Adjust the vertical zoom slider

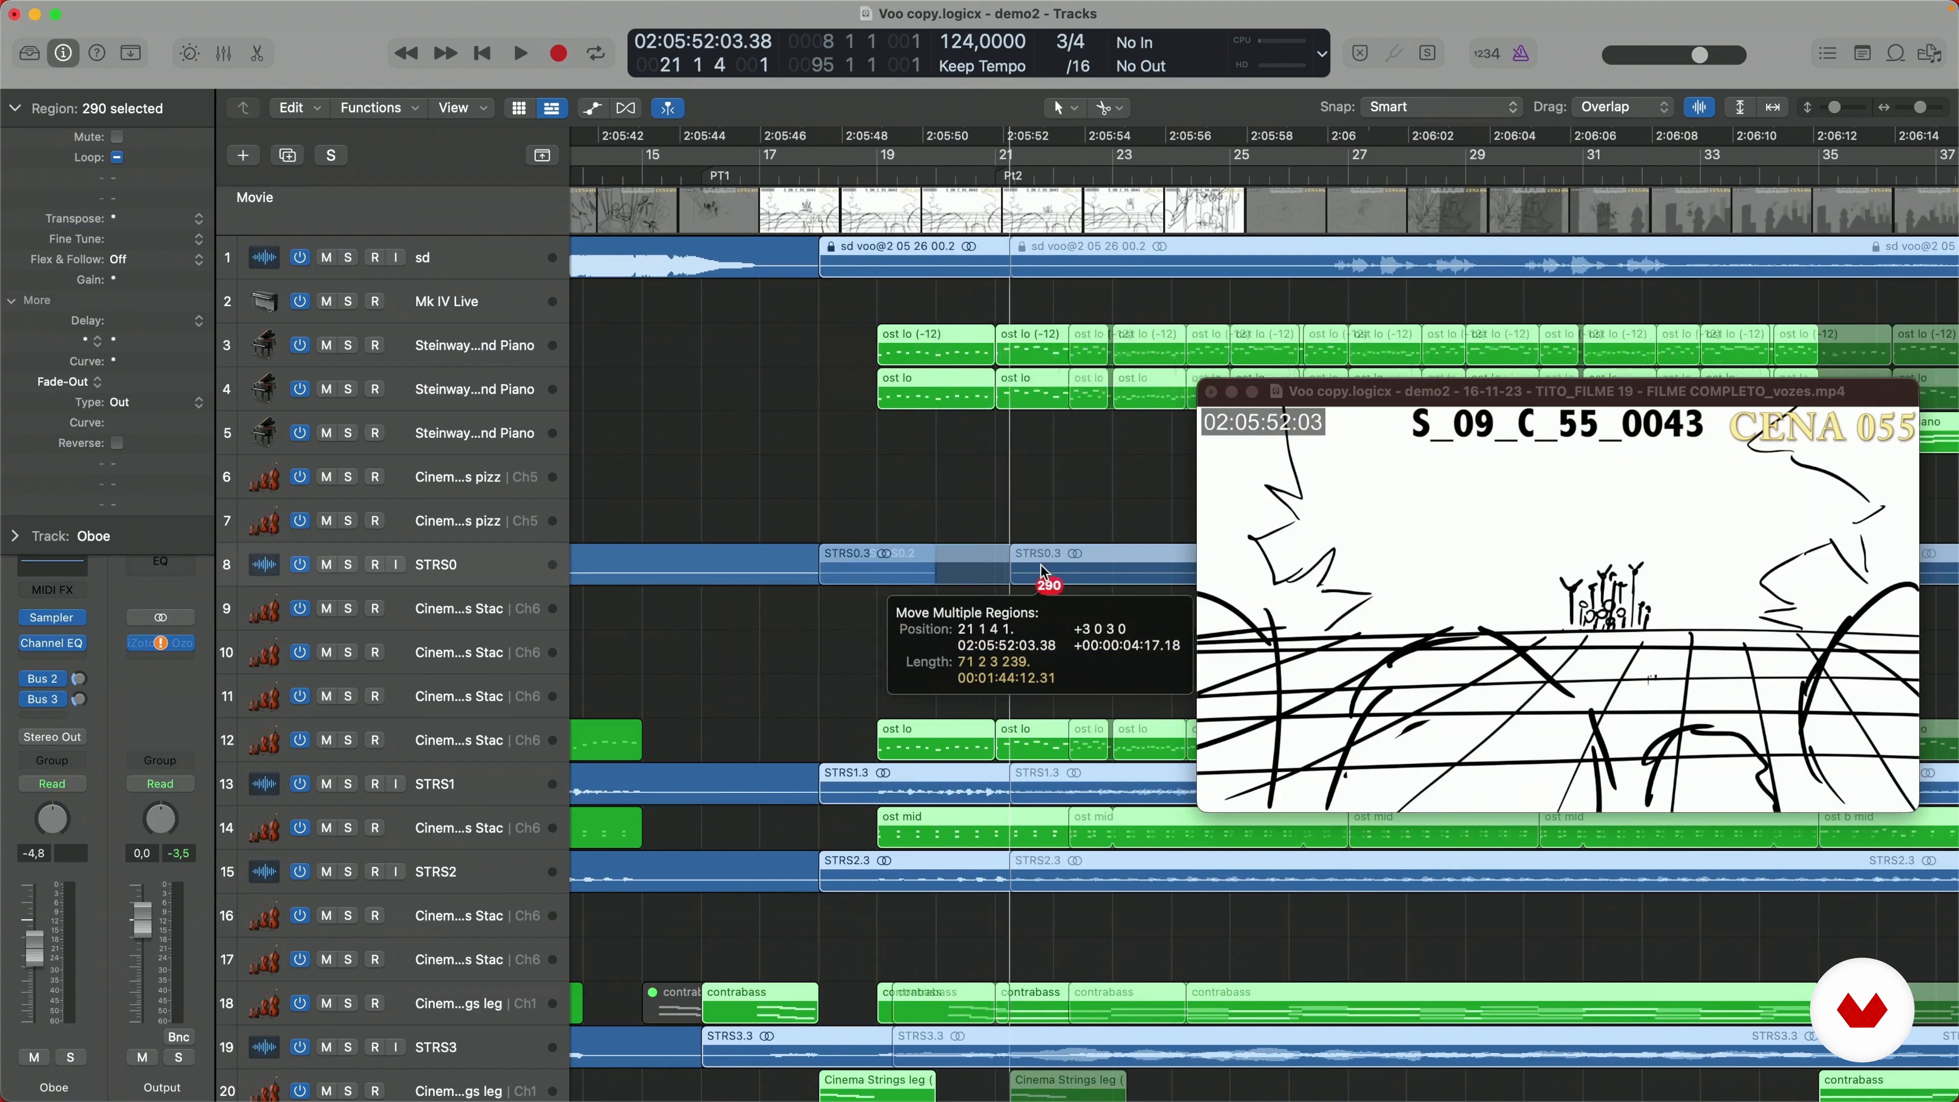[x=1835, y=107]
